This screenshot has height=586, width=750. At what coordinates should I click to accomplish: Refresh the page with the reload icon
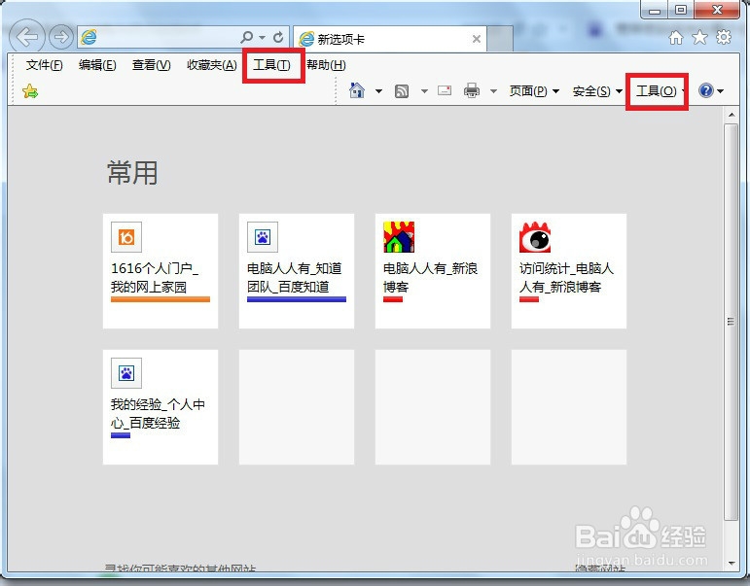pyautogui.click(x=278, y=37)
